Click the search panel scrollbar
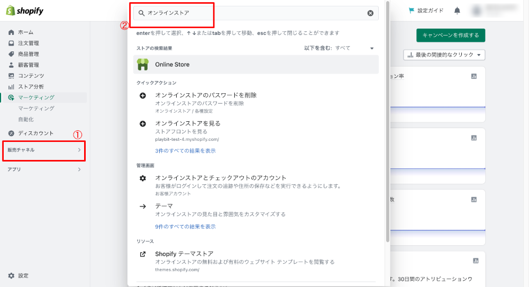This screenshot has height=287, width=529. [x=388, y=122]
